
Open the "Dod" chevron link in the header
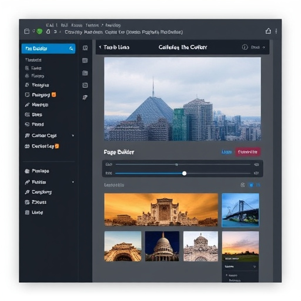[x=258, y=47]
